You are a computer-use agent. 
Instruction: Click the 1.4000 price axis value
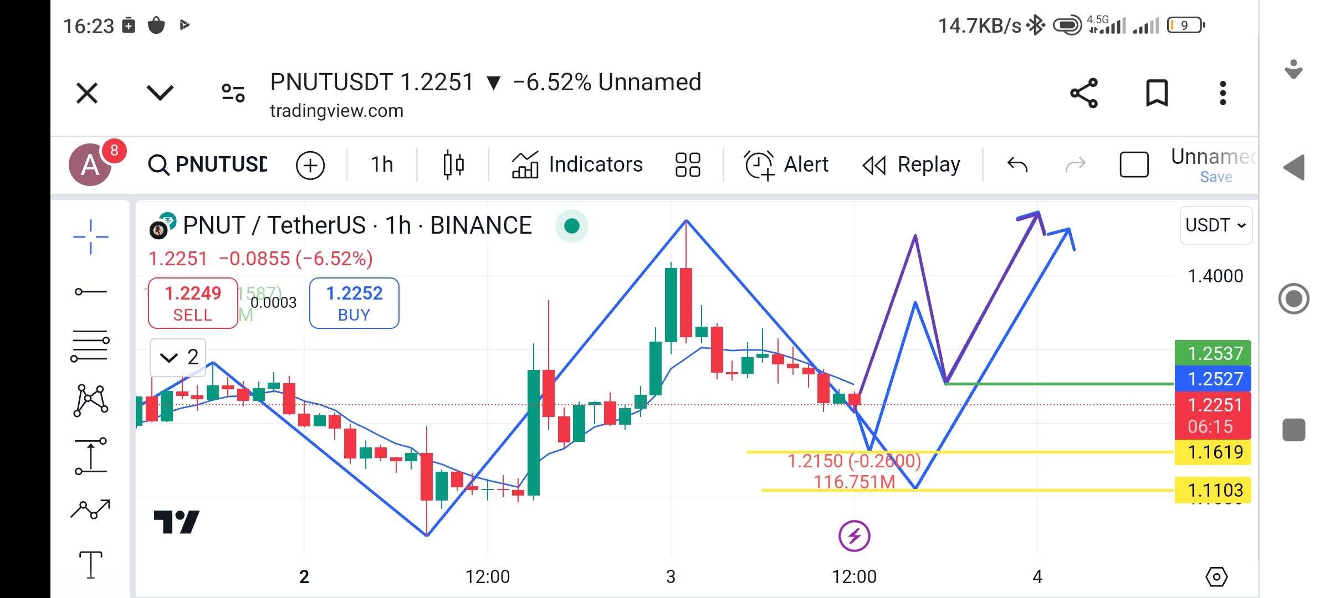tap(1215, 276)
